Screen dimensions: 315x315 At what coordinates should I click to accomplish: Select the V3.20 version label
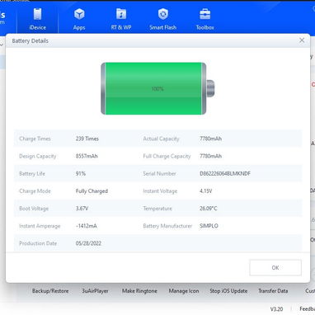[x=276, y=309]
